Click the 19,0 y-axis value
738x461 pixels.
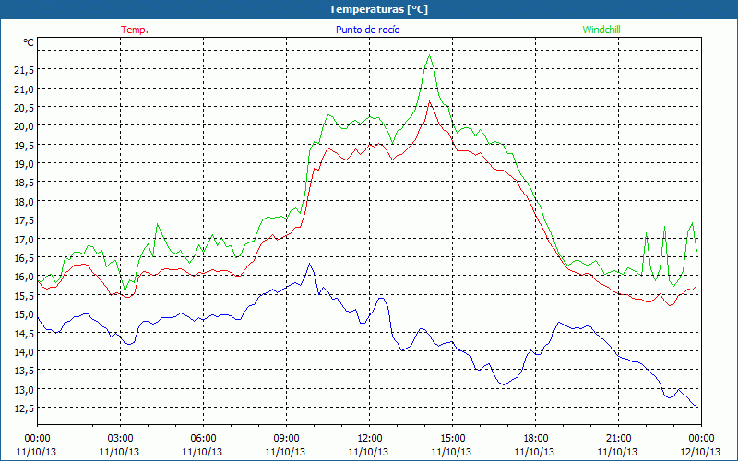click(x=24, y=164)
